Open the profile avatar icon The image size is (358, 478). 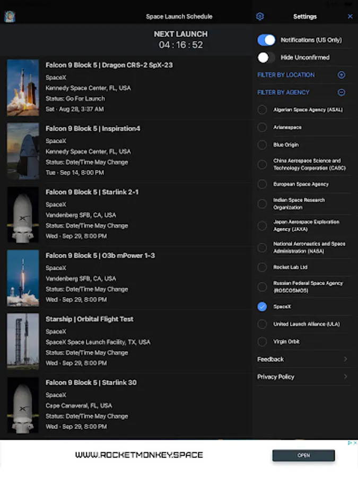pyautogui.click(x=10, y=16)
